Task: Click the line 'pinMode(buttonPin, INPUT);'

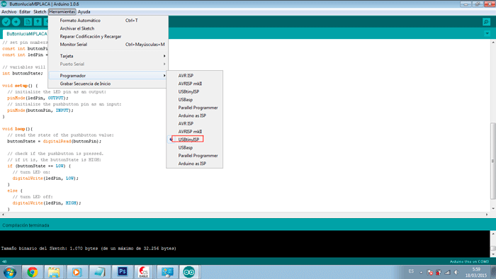Action: tap(40, 110)
